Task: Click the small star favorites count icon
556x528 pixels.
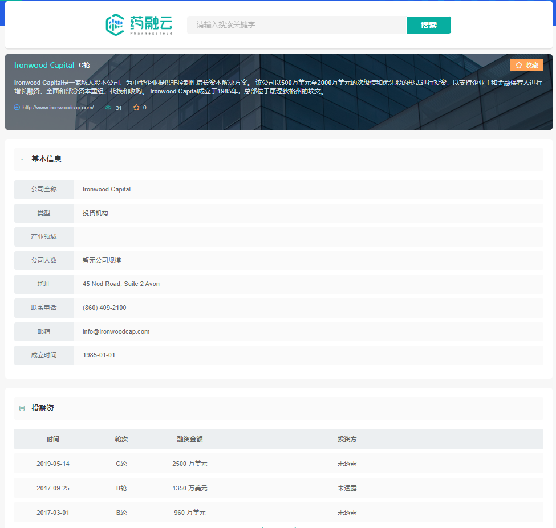Action: pos(136,107)
